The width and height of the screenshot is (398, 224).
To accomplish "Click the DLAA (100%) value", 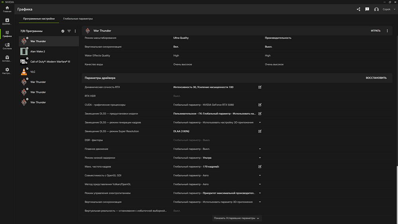I will click(181, 132).
